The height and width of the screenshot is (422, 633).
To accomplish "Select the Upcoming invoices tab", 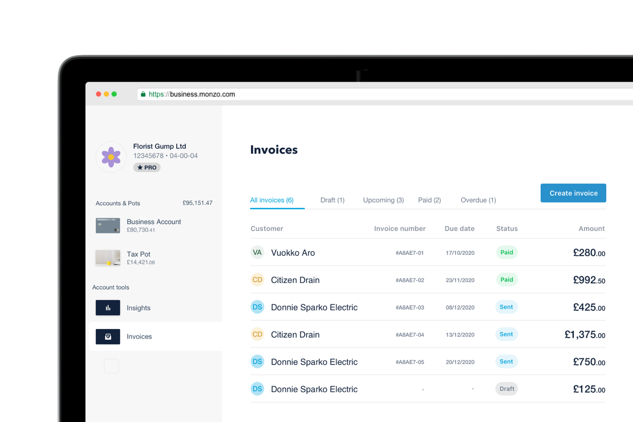I will coord(383,200).
